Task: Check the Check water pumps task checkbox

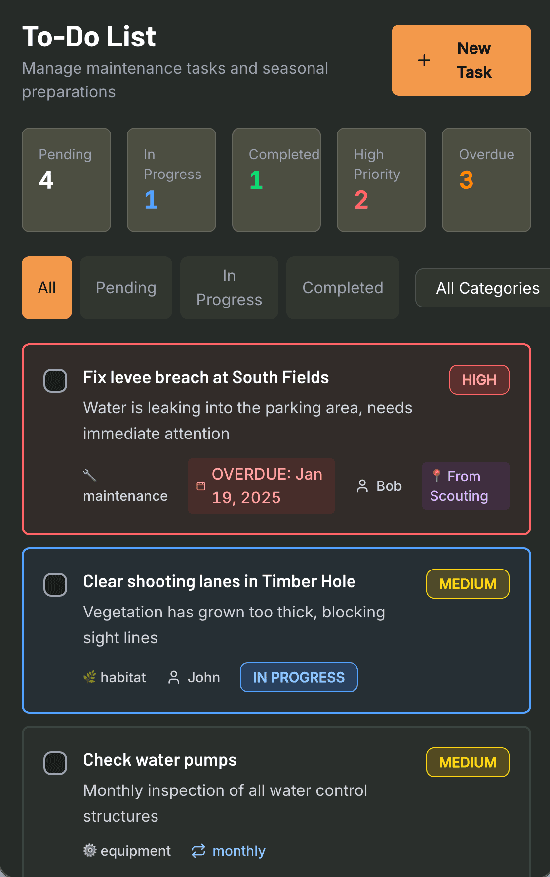Action: pos(55,763)
